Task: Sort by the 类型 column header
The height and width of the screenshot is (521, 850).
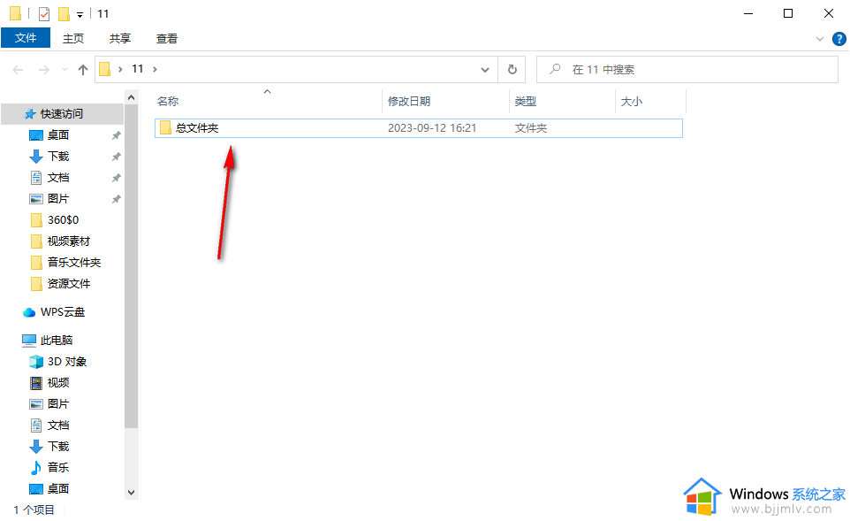Action: 526,102
